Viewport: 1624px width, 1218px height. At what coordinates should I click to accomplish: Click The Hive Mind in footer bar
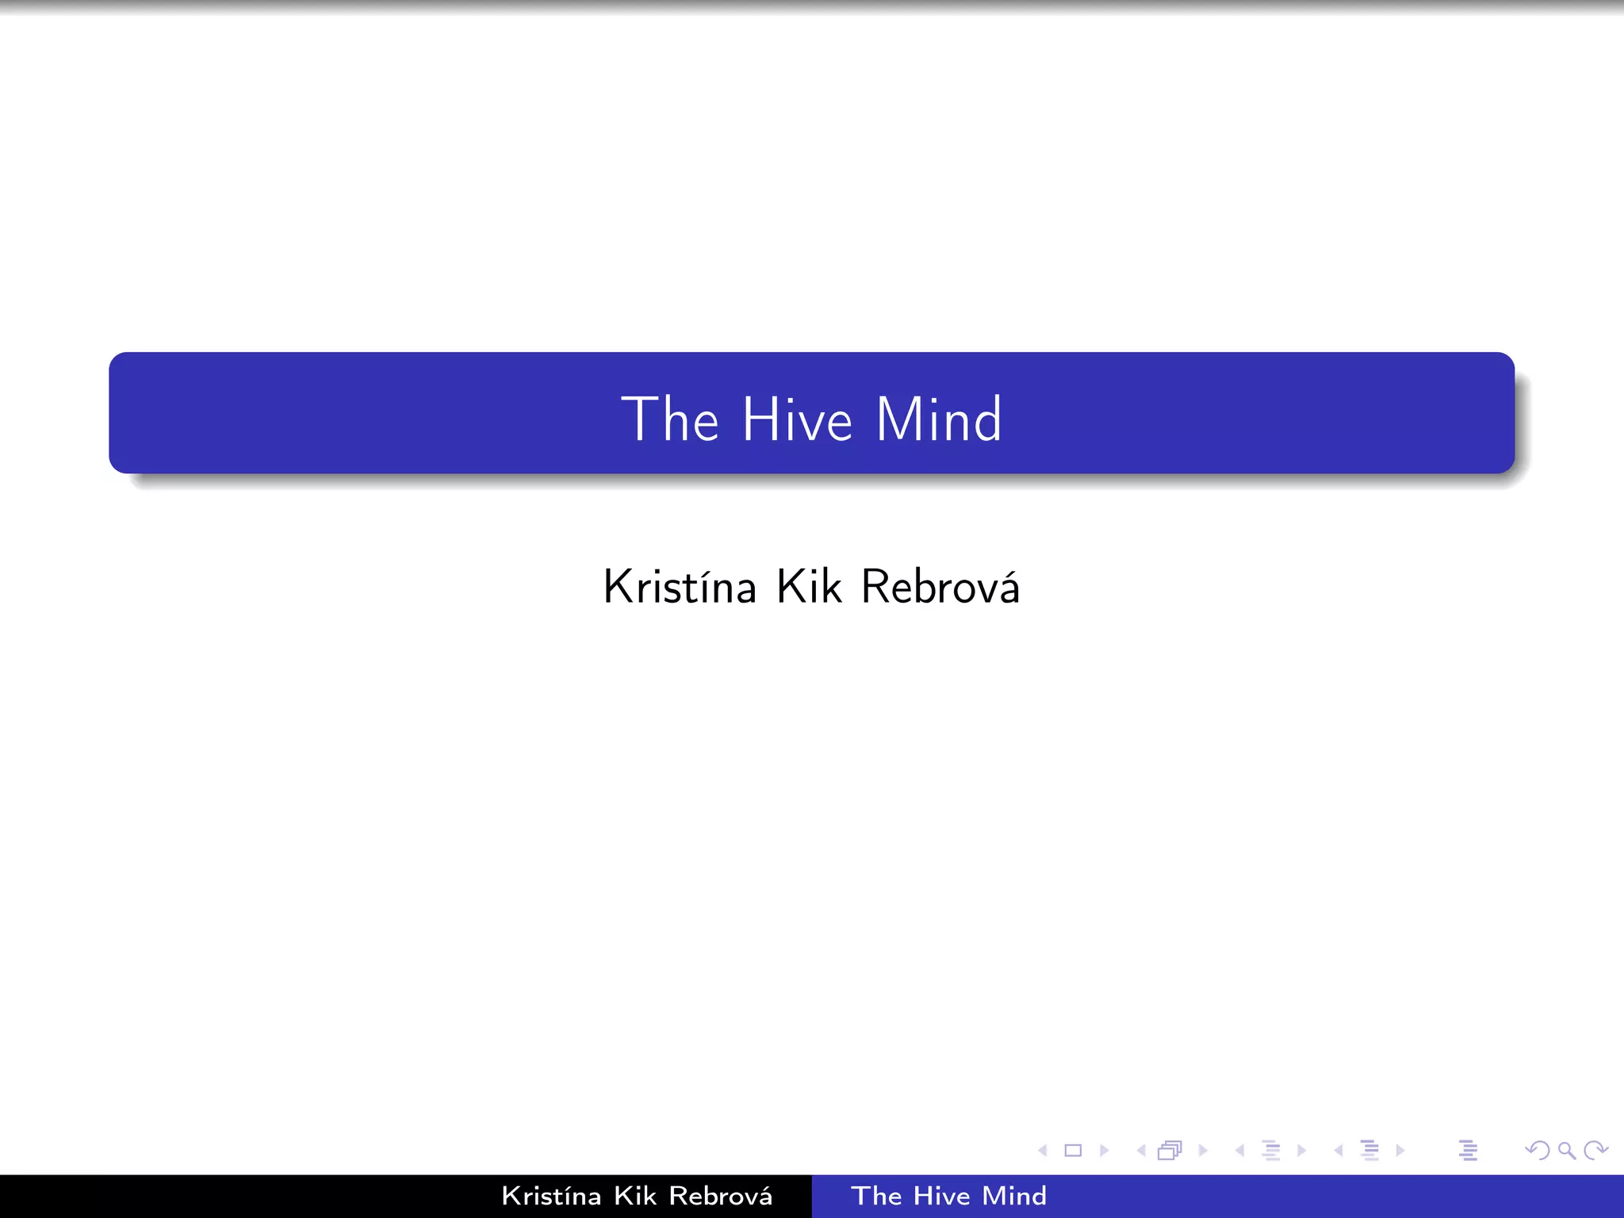pos(948,1196)
